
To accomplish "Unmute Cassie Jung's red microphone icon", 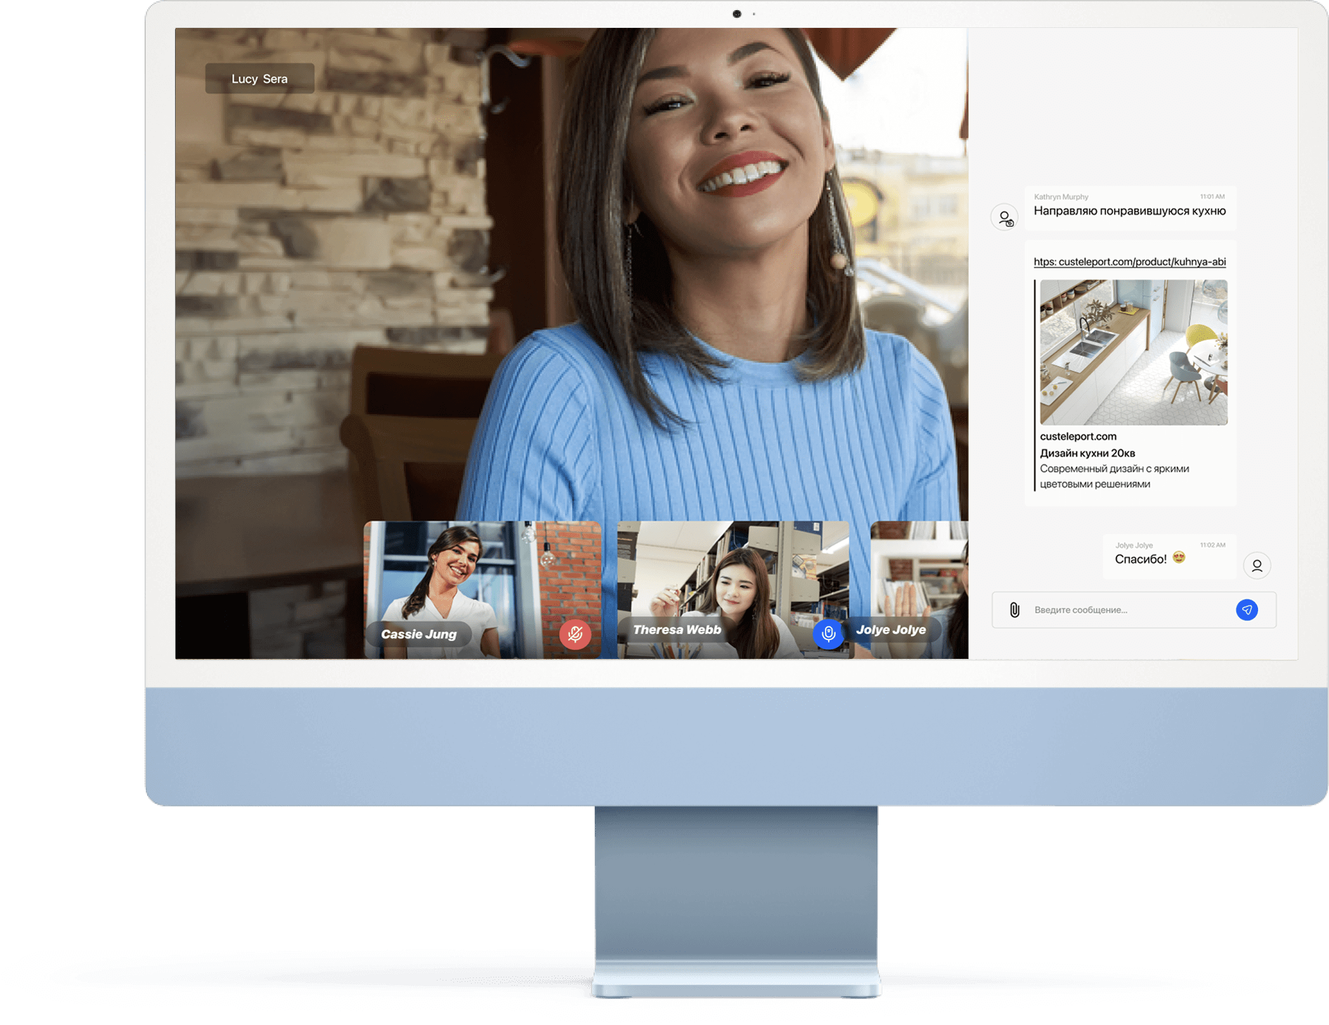I will pos(575,634).
